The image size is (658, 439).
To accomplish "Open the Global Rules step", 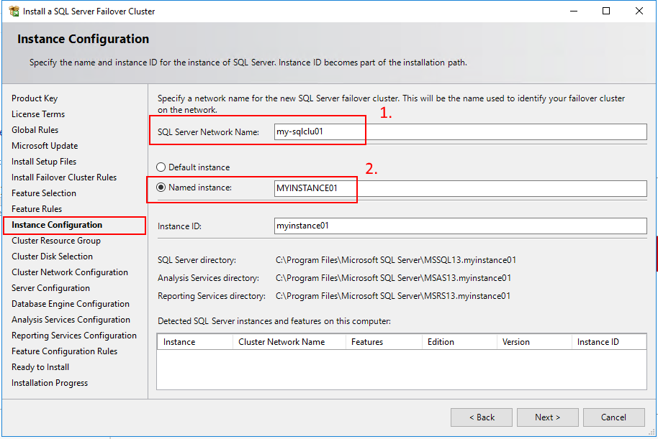I will 35,130.
